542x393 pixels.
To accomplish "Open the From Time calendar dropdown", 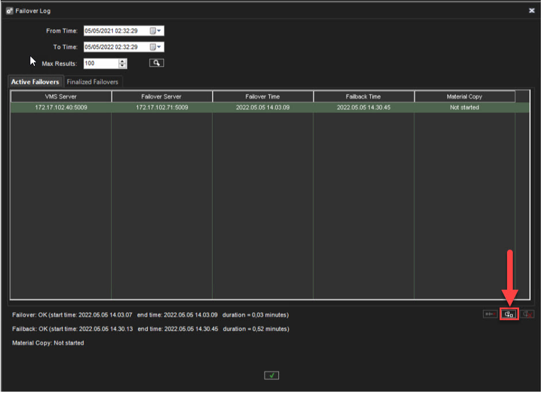I will (156, 31).
